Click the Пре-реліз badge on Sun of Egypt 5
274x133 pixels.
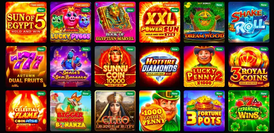point(38,5)
